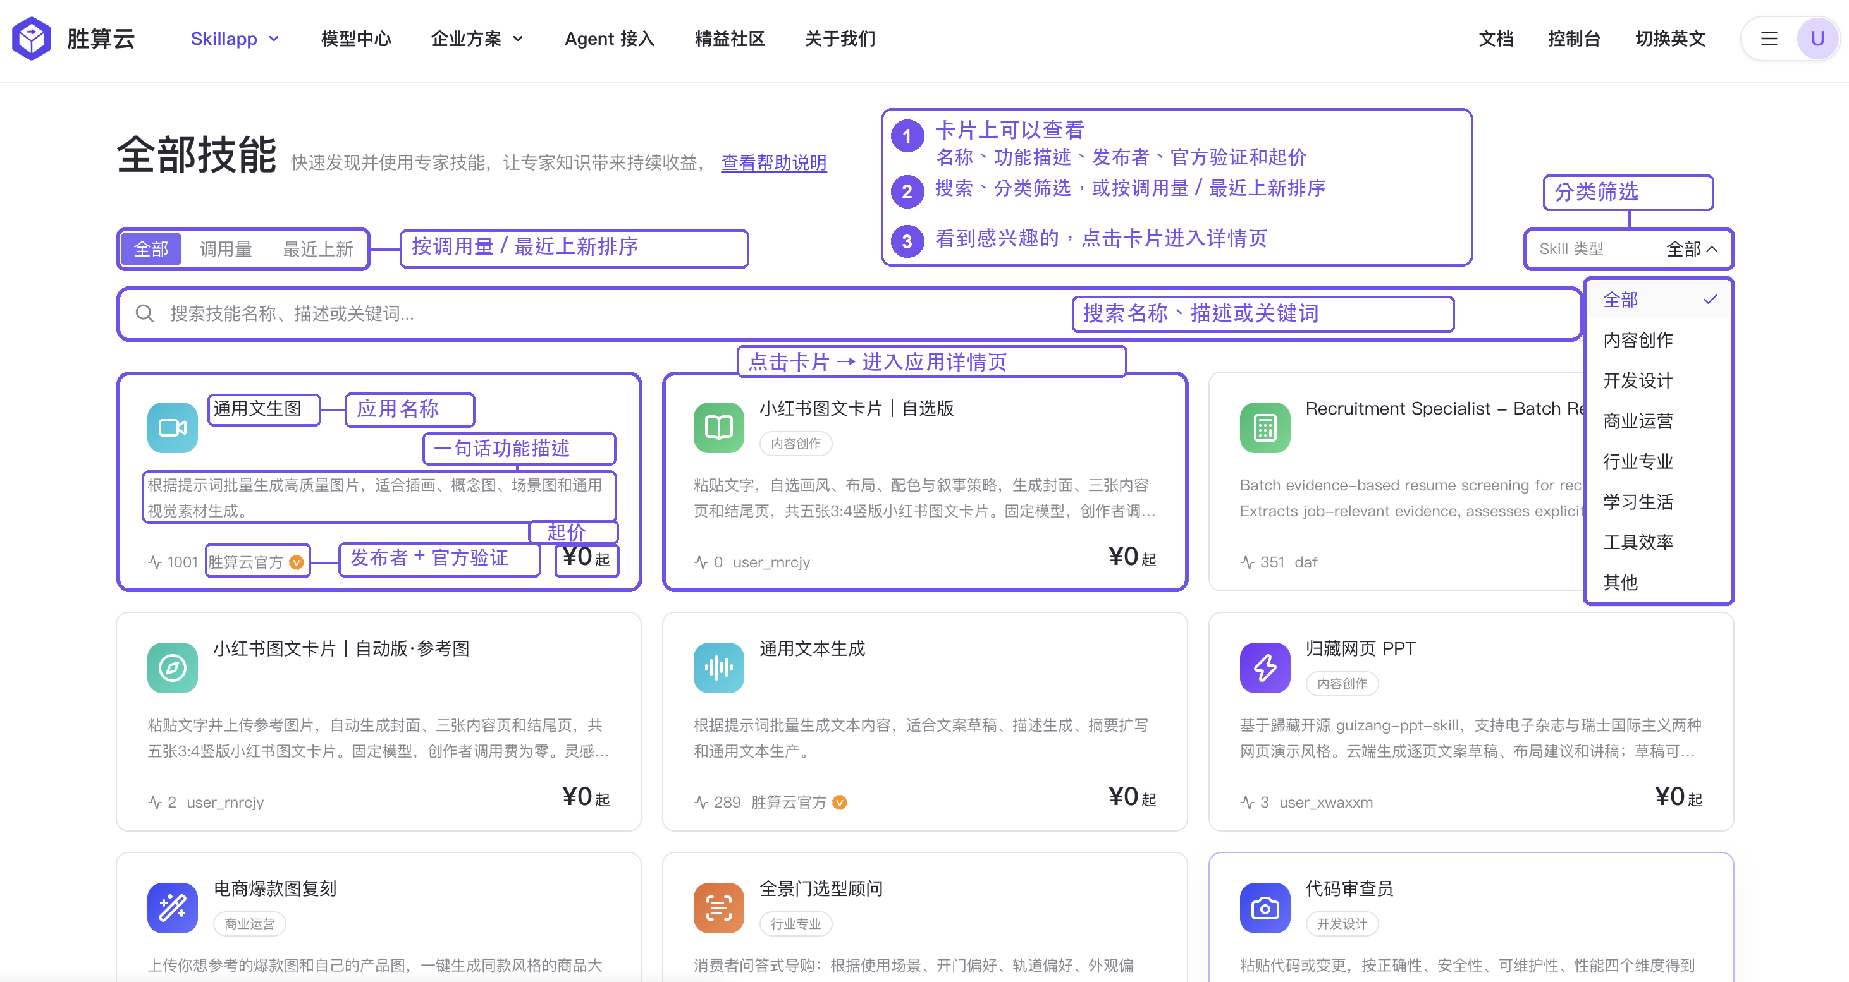The image size is (1849, 982).
Task: Click usage pulse icon next to 289
Action: (701, 803)
